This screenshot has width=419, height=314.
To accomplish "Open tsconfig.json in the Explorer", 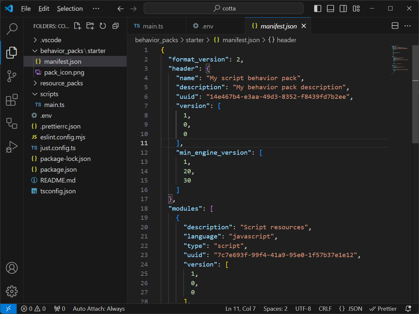I will (75, 191).
